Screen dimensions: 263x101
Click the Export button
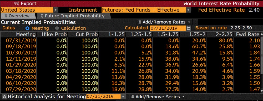[x=25, y=3]
